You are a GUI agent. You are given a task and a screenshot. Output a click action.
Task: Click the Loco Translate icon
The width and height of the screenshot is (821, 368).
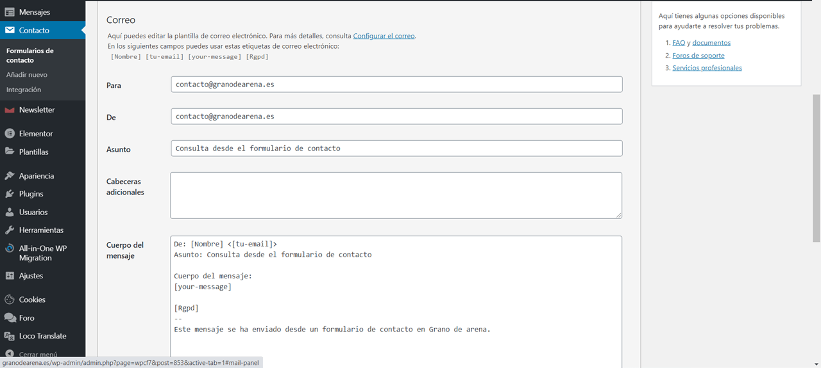coord(10,336)
